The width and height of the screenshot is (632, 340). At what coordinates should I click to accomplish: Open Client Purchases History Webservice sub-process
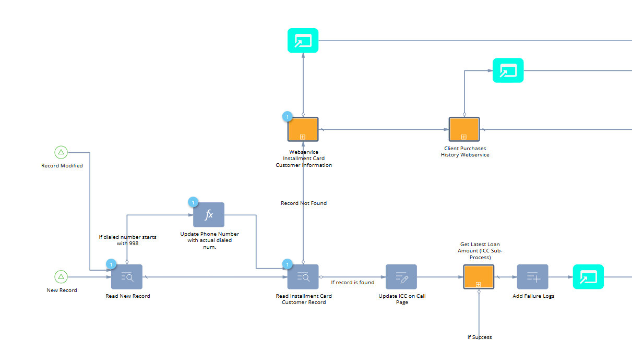[x=464, y=129]
